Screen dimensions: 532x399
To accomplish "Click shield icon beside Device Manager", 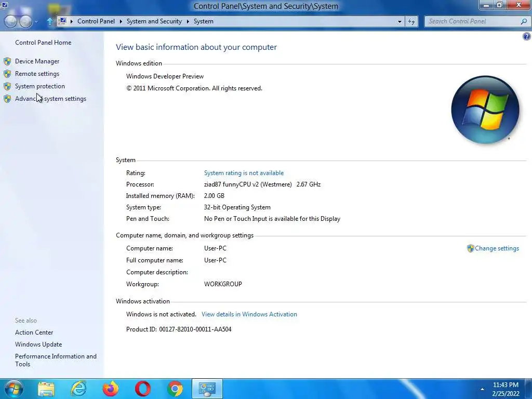I will (7, 61).
